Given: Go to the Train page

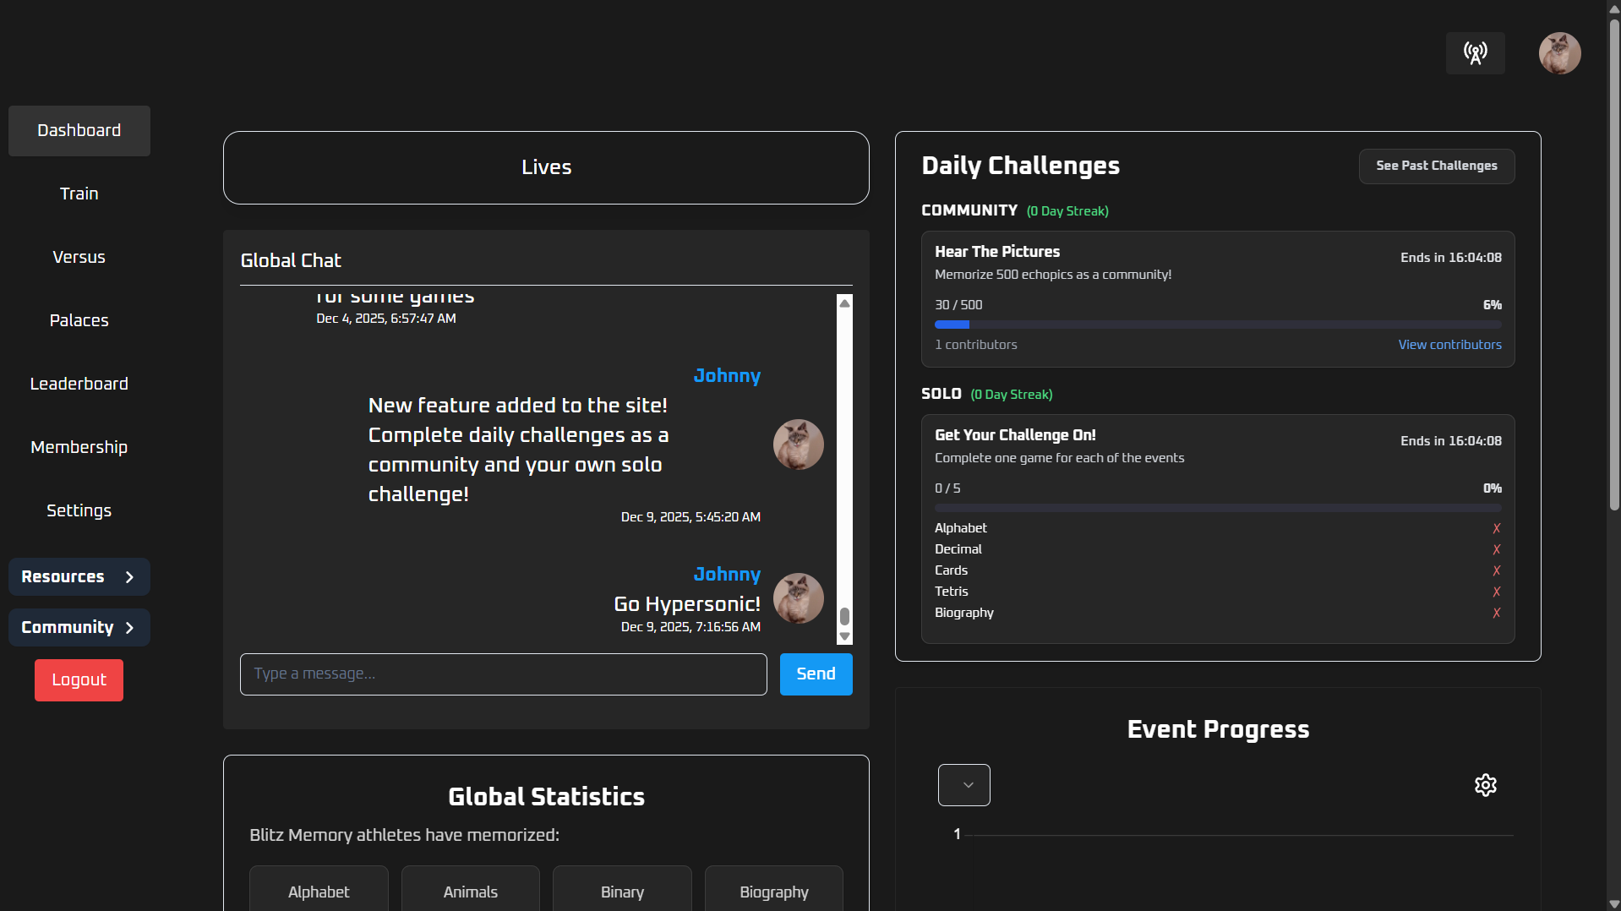Looking at the screenshot, I should (79, 194).
